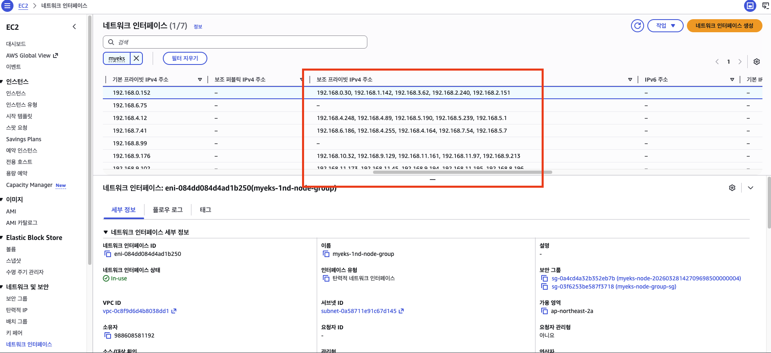Viewport: 771px width, 353px height.
Task: Open 스냅샷 in sidebar
Action: click(13, 261)
